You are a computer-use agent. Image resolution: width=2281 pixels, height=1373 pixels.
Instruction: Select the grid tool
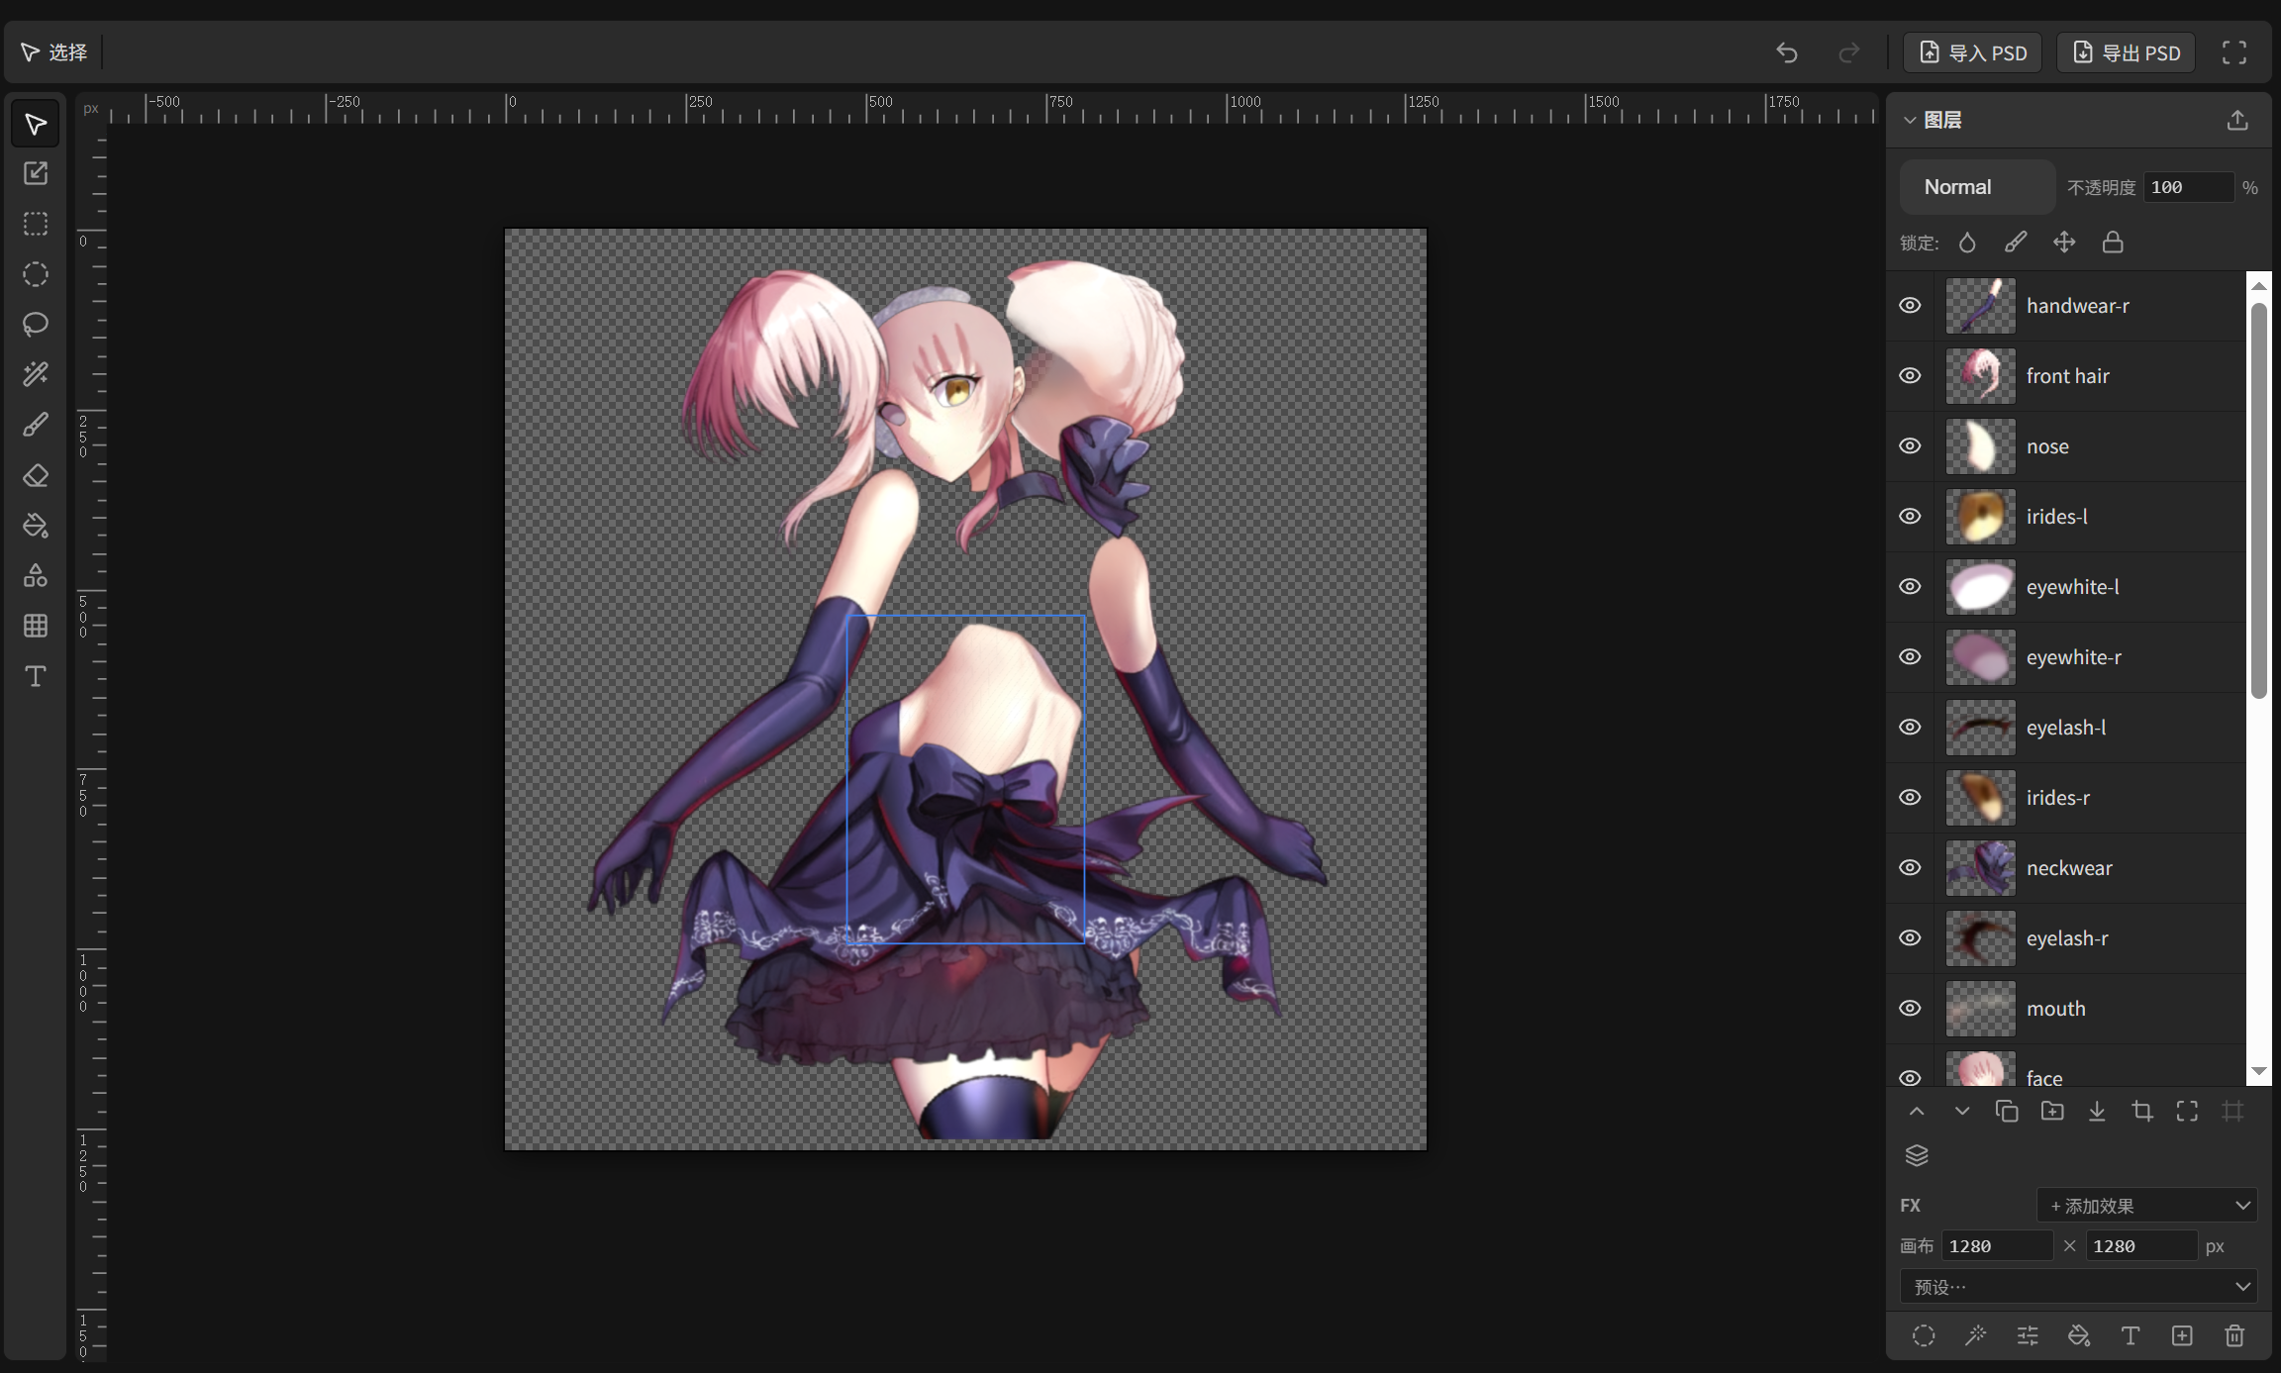36,626
